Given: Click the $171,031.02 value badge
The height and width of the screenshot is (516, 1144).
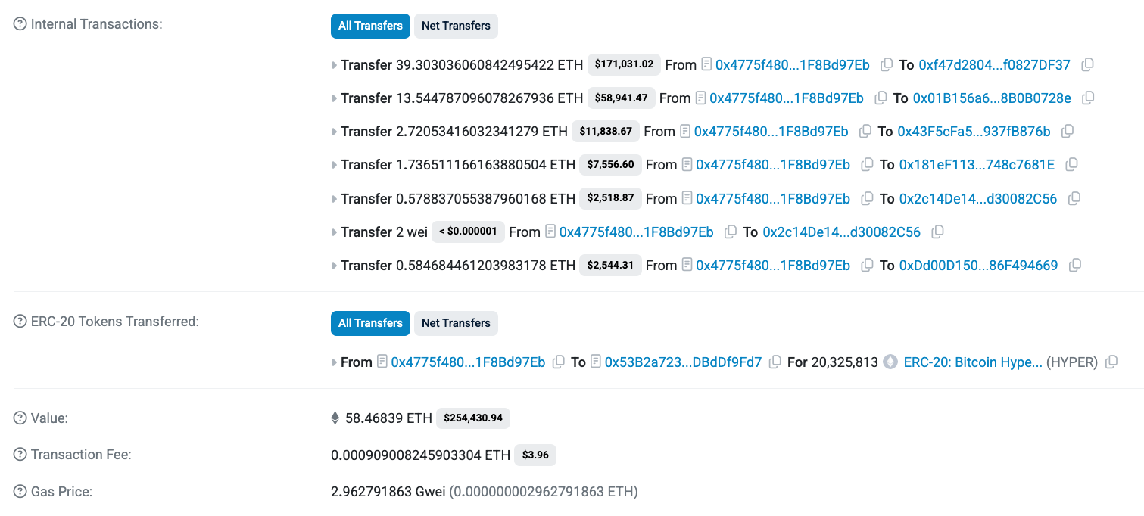Looking at the screenshot, I should (624, 64).
